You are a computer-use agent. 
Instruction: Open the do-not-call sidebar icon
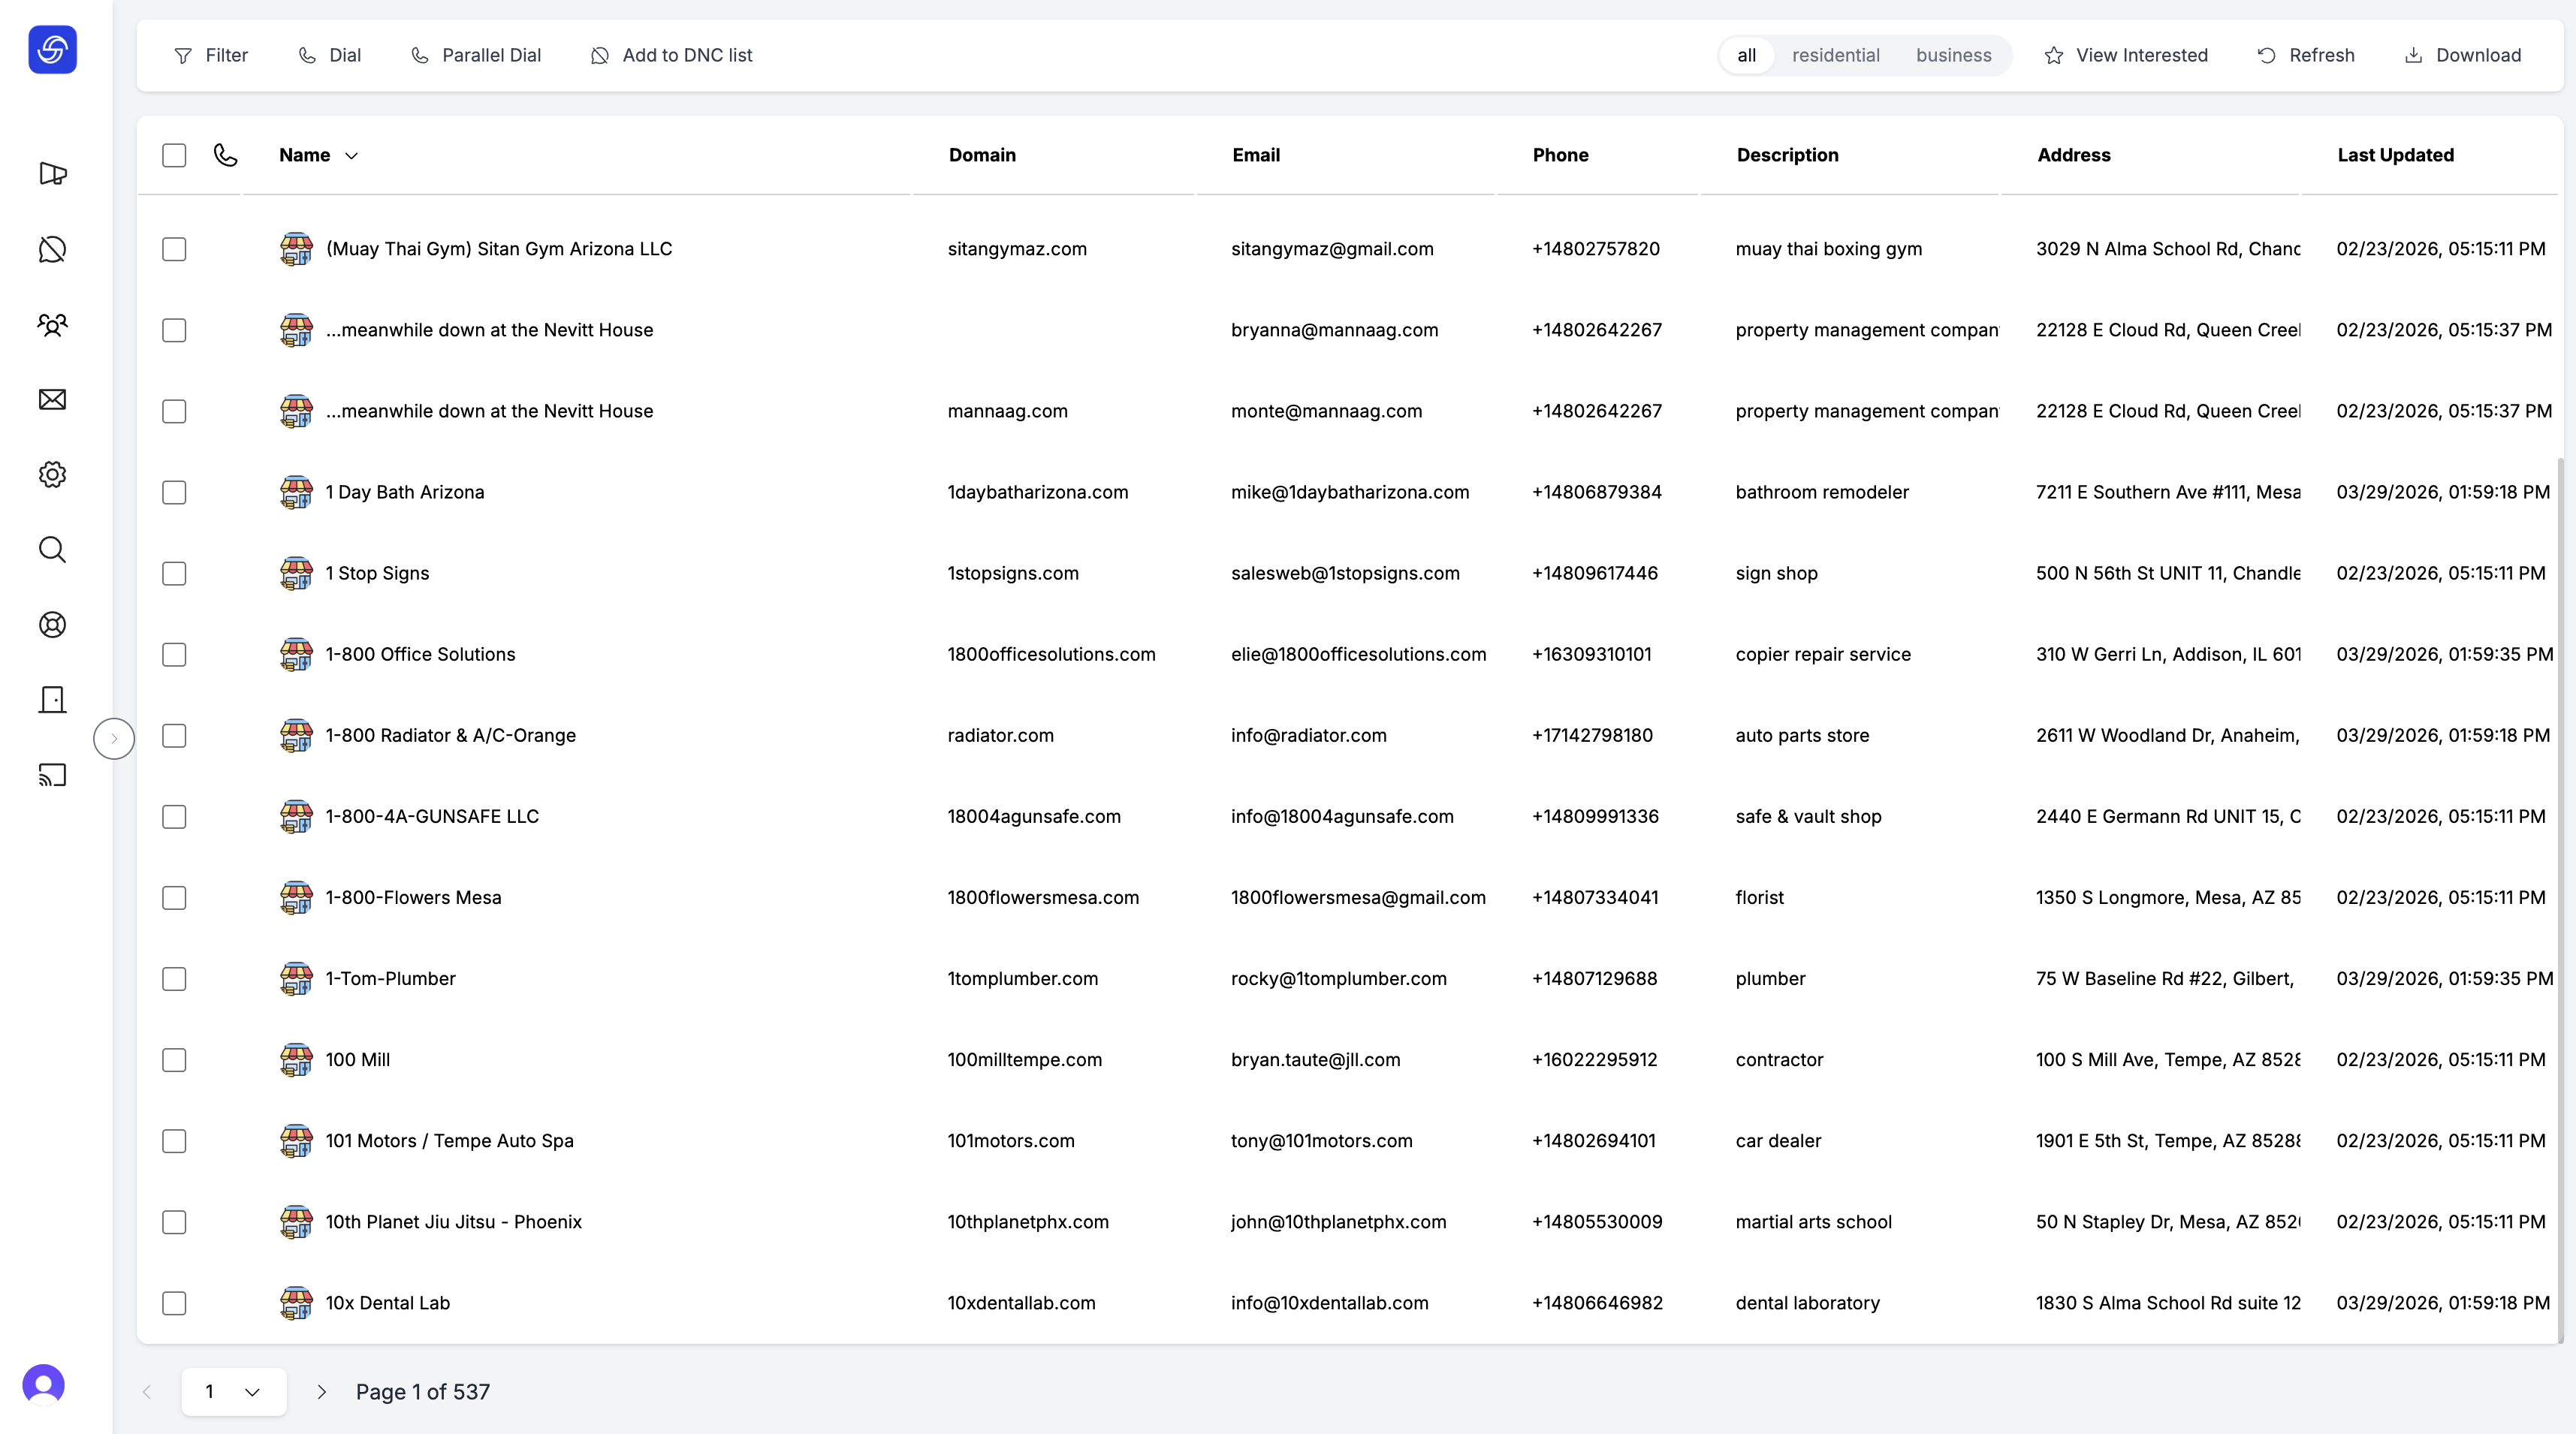(x=52, y=249)
